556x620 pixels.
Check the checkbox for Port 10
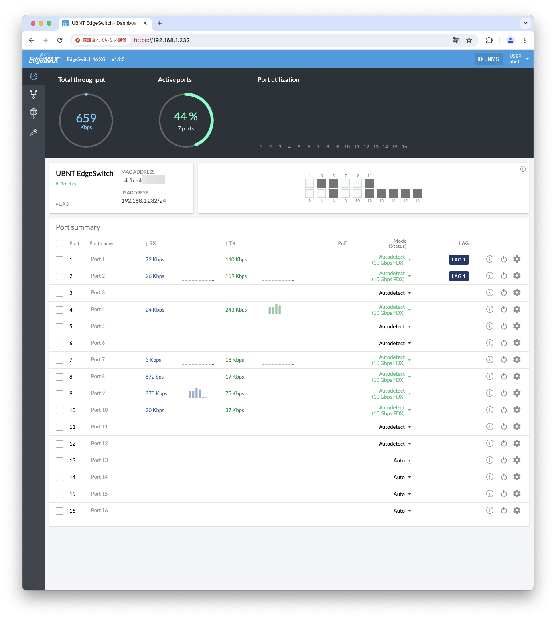[x=59, y=411]
